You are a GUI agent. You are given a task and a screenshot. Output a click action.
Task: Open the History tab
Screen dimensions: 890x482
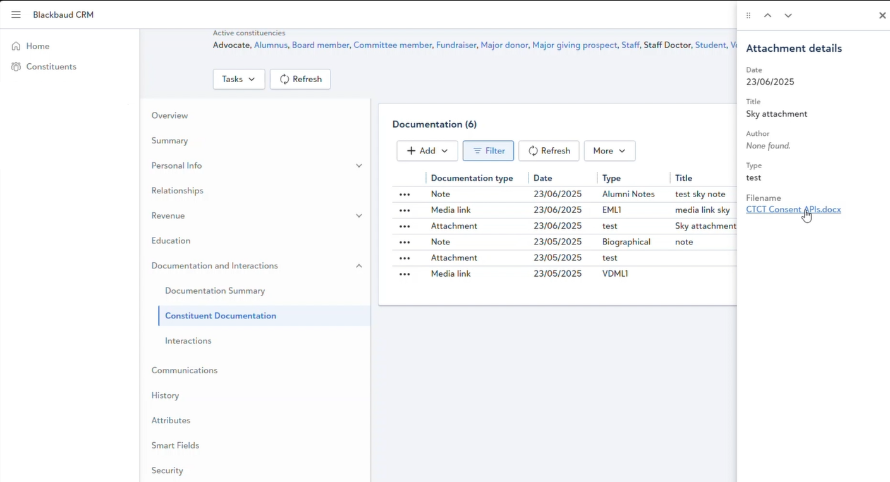165,395
